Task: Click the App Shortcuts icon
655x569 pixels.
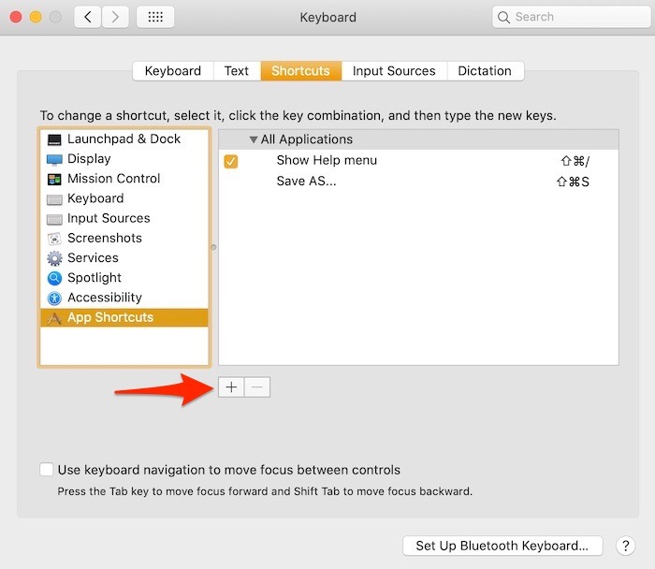Action: pos(54,318)
